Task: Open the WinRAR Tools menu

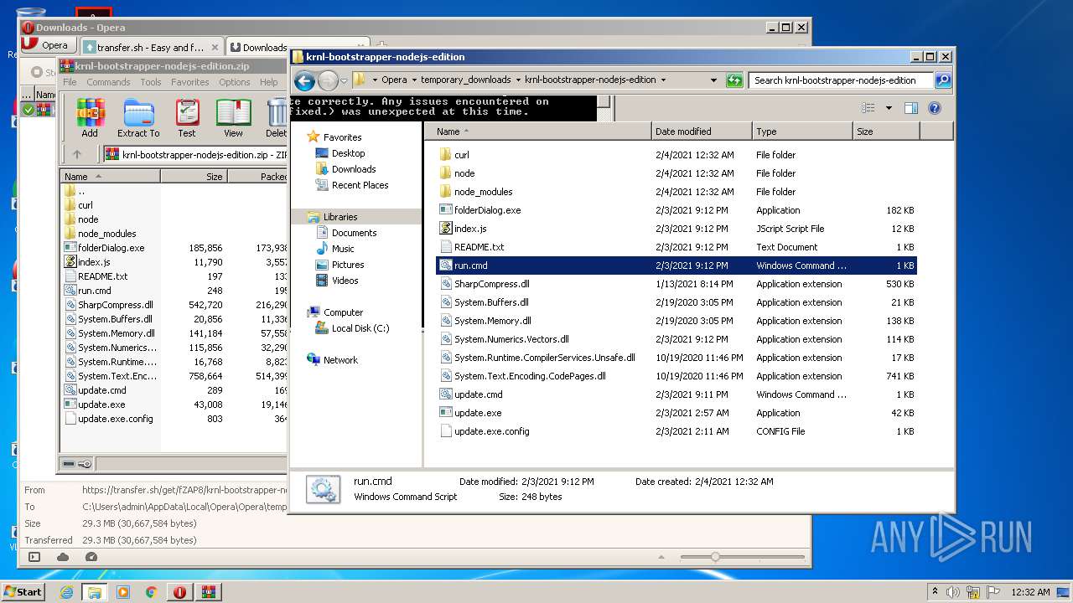Action: pyautogui.click(x=151, y=82)
